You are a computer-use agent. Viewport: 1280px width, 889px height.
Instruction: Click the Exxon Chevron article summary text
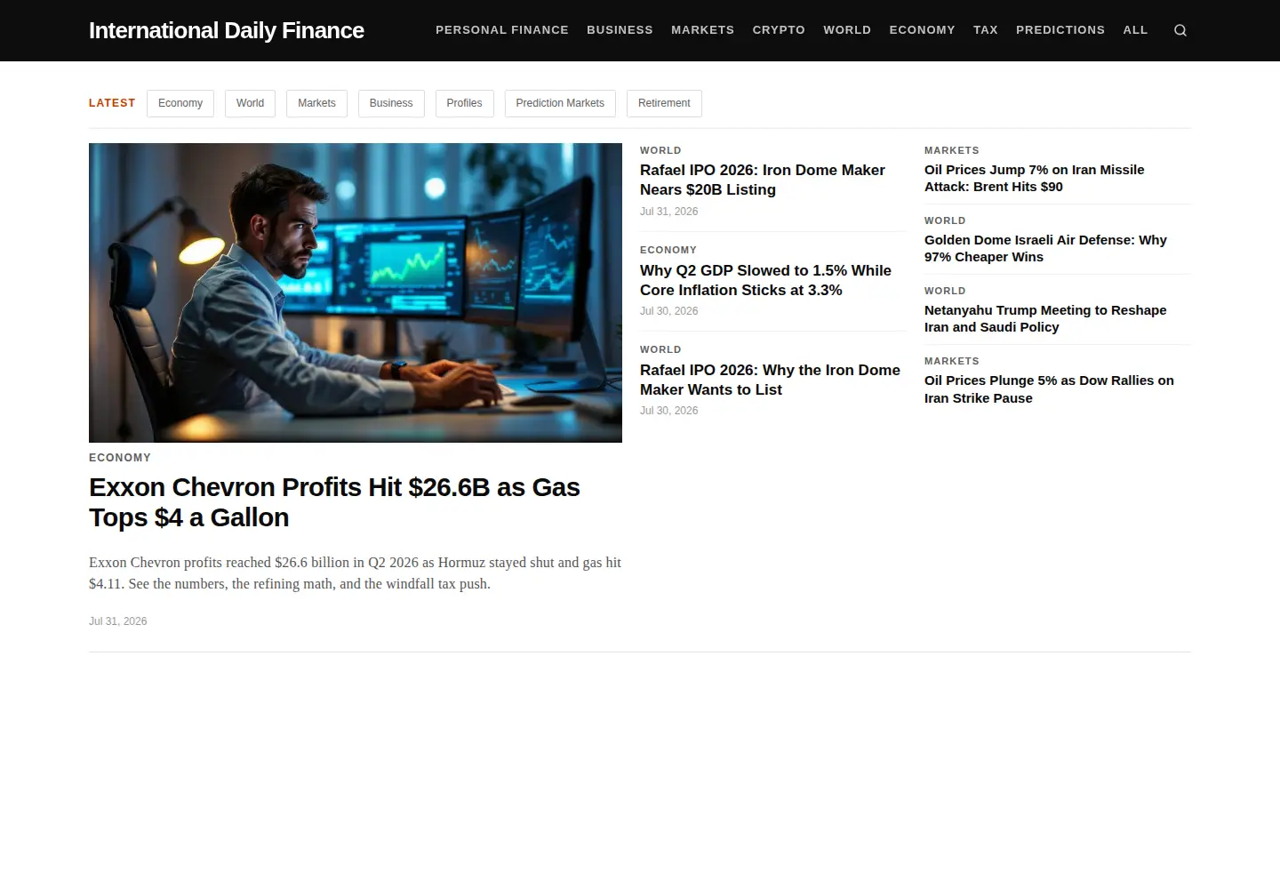click(356, 573)
